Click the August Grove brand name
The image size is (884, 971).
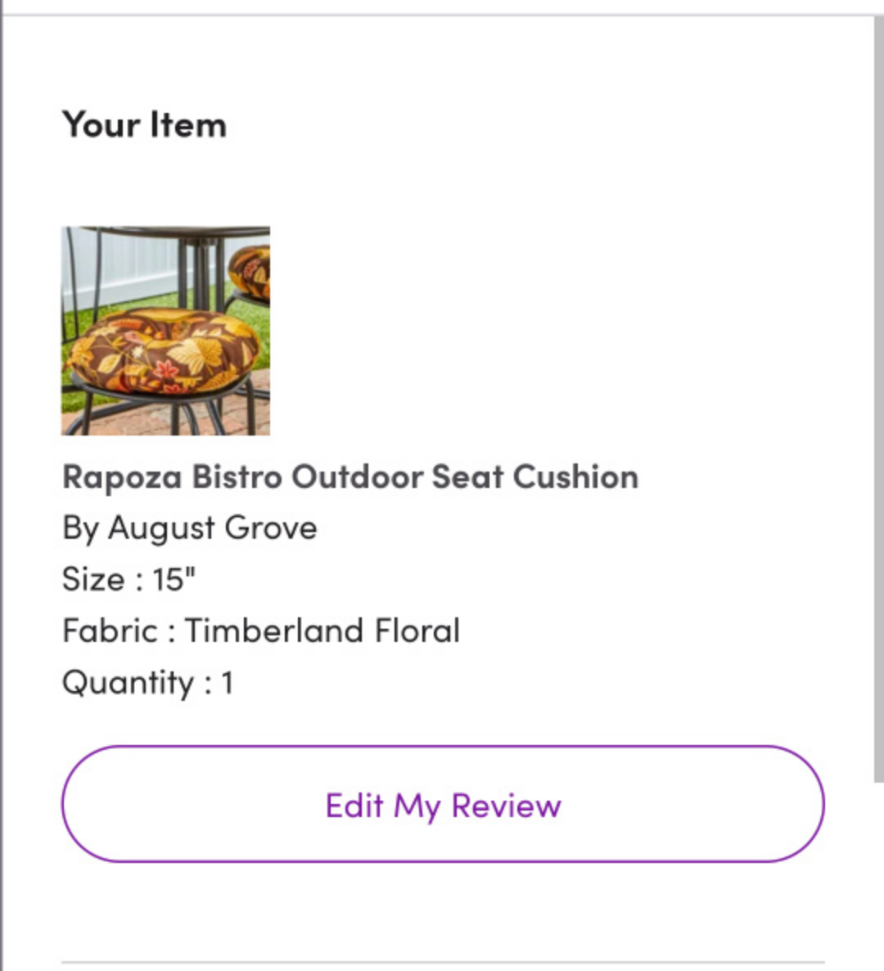(x=212, y=528)
